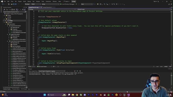
Task: Click the Save All icon in the toolbar
Action: coord(16,4)
